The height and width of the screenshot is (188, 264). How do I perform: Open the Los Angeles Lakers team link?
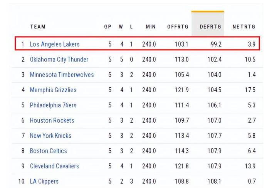pos(55,44)
